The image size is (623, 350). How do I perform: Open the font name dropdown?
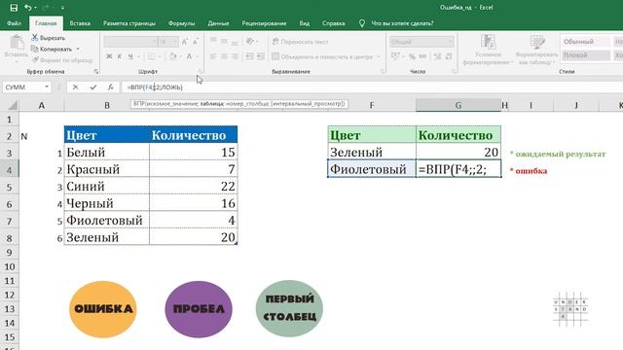coord(154,42)
